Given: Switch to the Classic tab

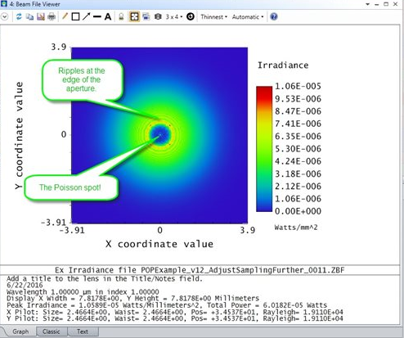Looking at the screenshot, I should (x=52, y=331).
